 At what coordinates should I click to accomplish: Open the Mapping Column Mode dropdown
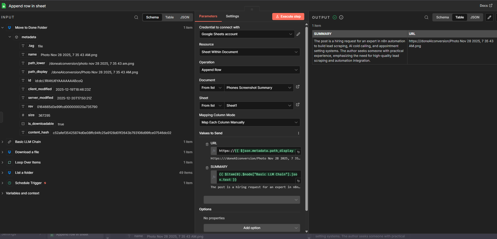249,122
